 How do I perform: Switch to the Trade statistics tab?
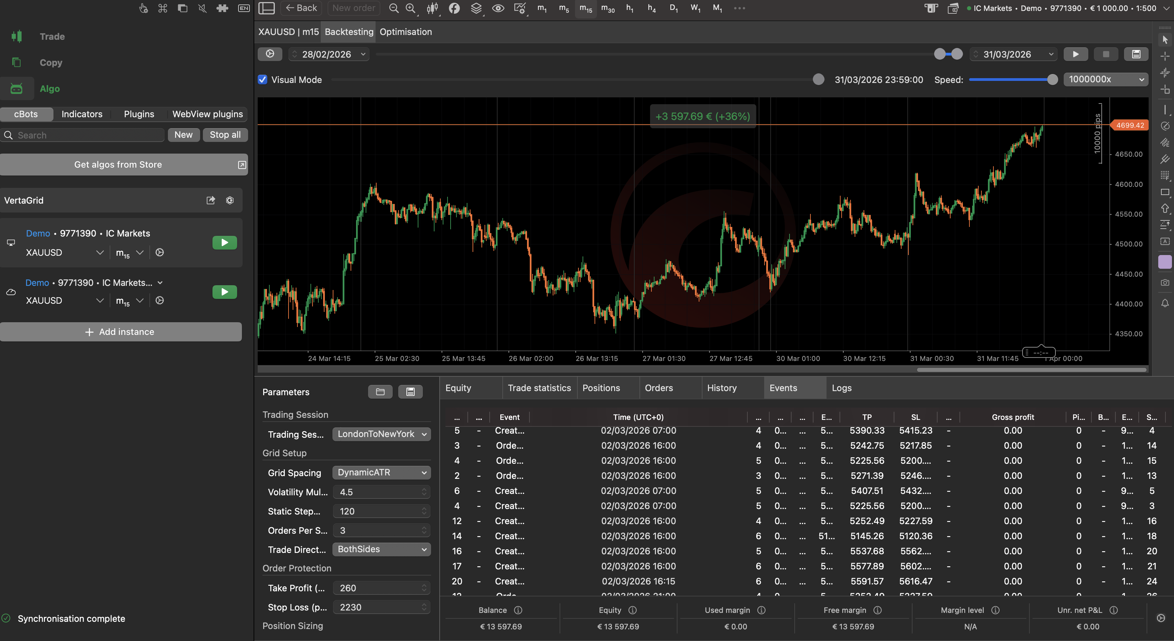(539, 388)
